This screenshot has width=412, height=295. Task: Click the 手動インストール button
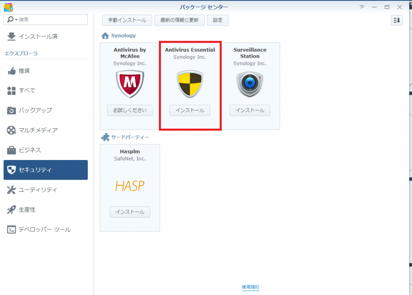point(127,20)
